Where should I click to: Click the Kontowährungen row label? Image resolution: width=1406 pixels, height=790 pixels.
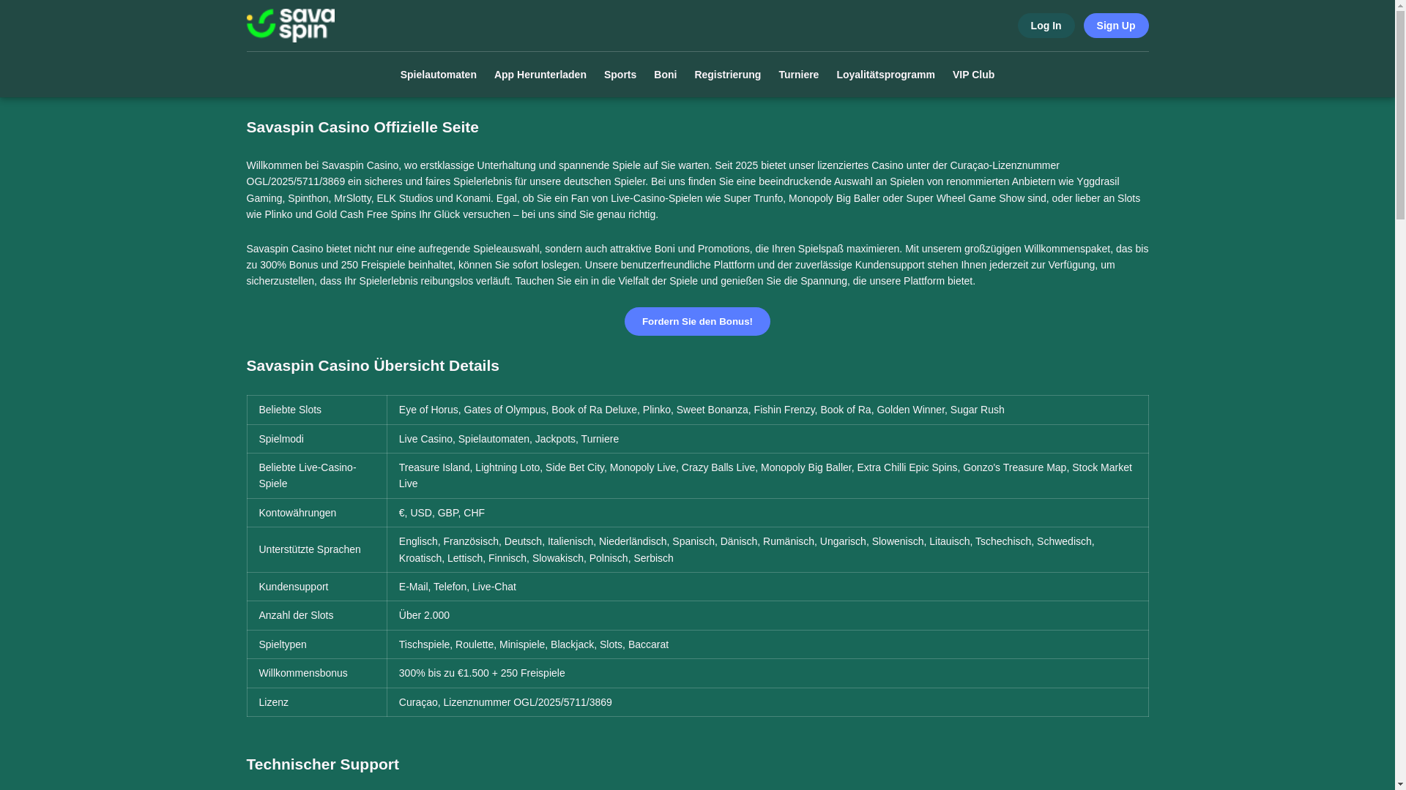[x=316, y=513]
